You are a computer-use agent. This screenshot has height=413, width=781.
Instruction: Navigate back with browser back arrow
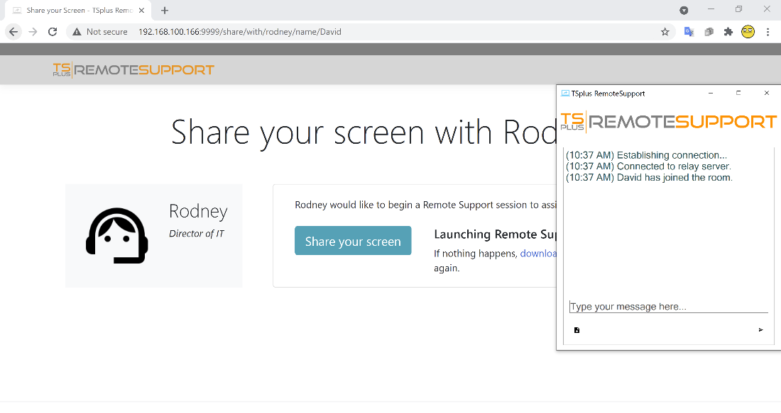[13, 32]
